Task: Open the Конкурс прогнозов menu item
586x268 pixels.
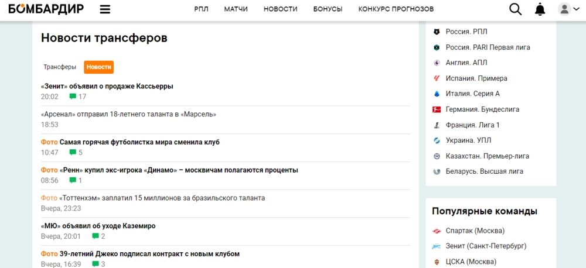Action: (396, 9)
